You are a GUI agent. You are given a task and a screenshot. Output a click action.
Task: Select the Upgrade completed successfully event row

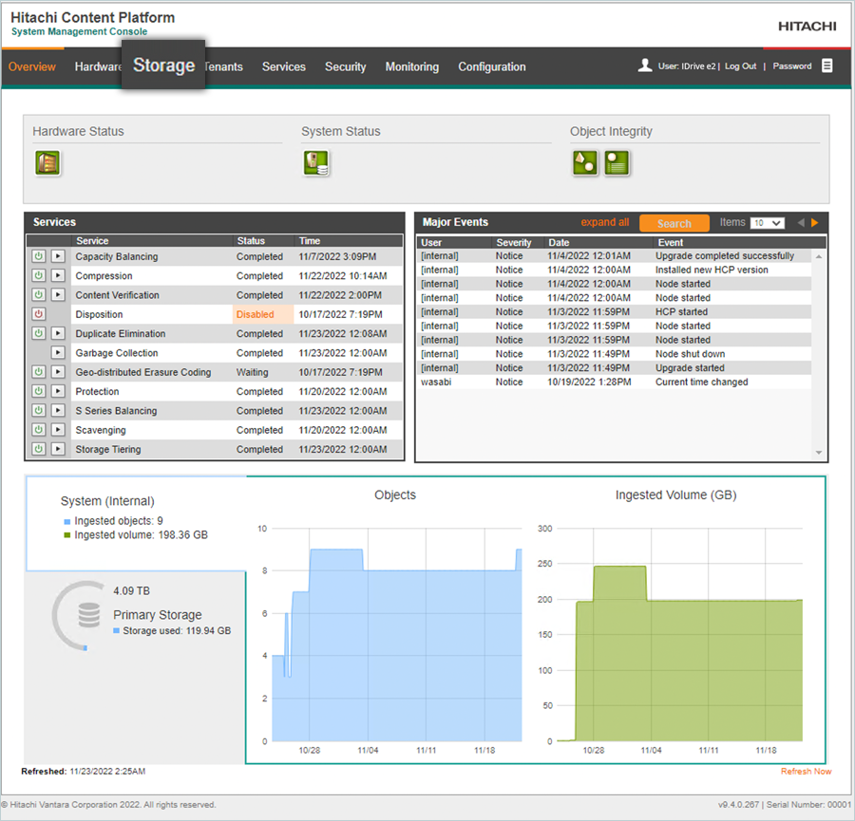click(x=724, y=256)
